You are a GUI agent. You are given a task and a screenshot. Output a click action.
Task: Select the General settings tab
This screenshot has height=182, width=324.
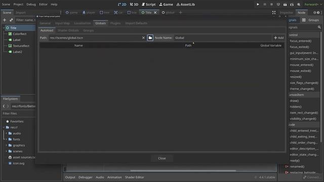pyautogui.click(x=45, y=23)
